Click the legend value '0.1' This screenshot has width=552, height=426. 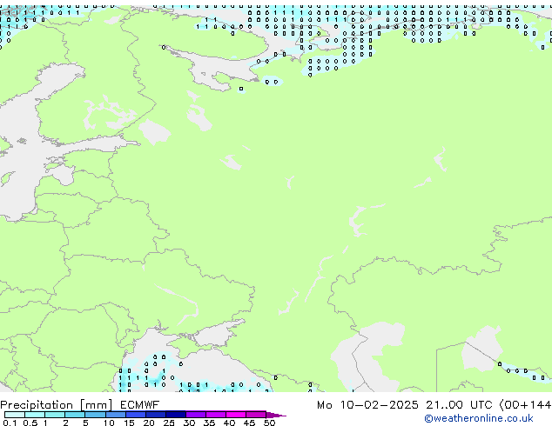[10, 423]
